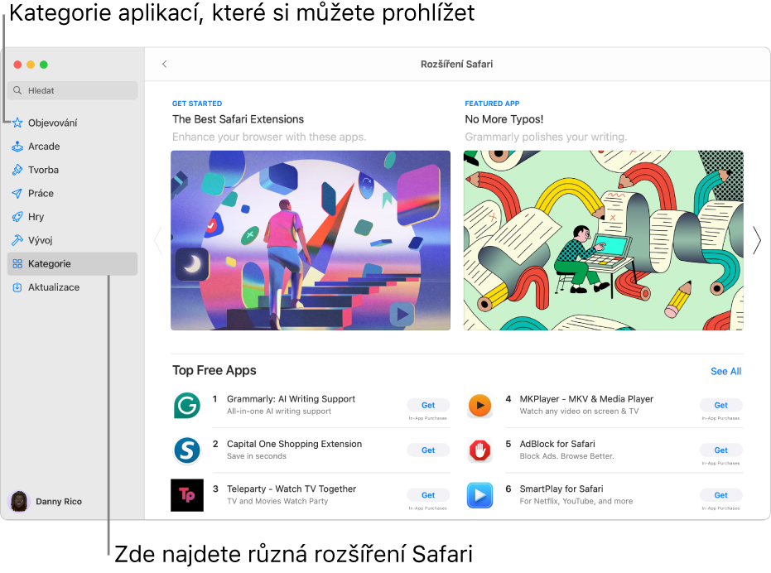Screen dimensions: 771x573
Task: Open the Capital One Shopping icon
Action: pyautogui.click(x=186, y=450)
